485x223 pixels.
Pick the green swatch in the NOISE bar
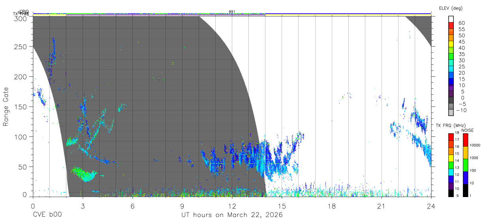coord(466,165)
